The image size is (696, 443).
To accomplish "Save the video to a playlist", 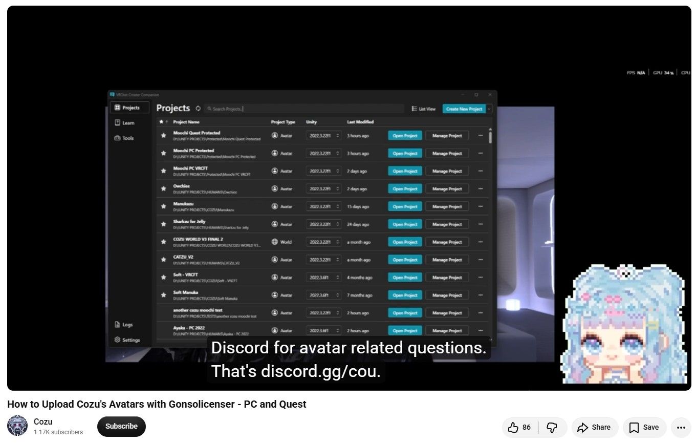I will tap(644, 427).
